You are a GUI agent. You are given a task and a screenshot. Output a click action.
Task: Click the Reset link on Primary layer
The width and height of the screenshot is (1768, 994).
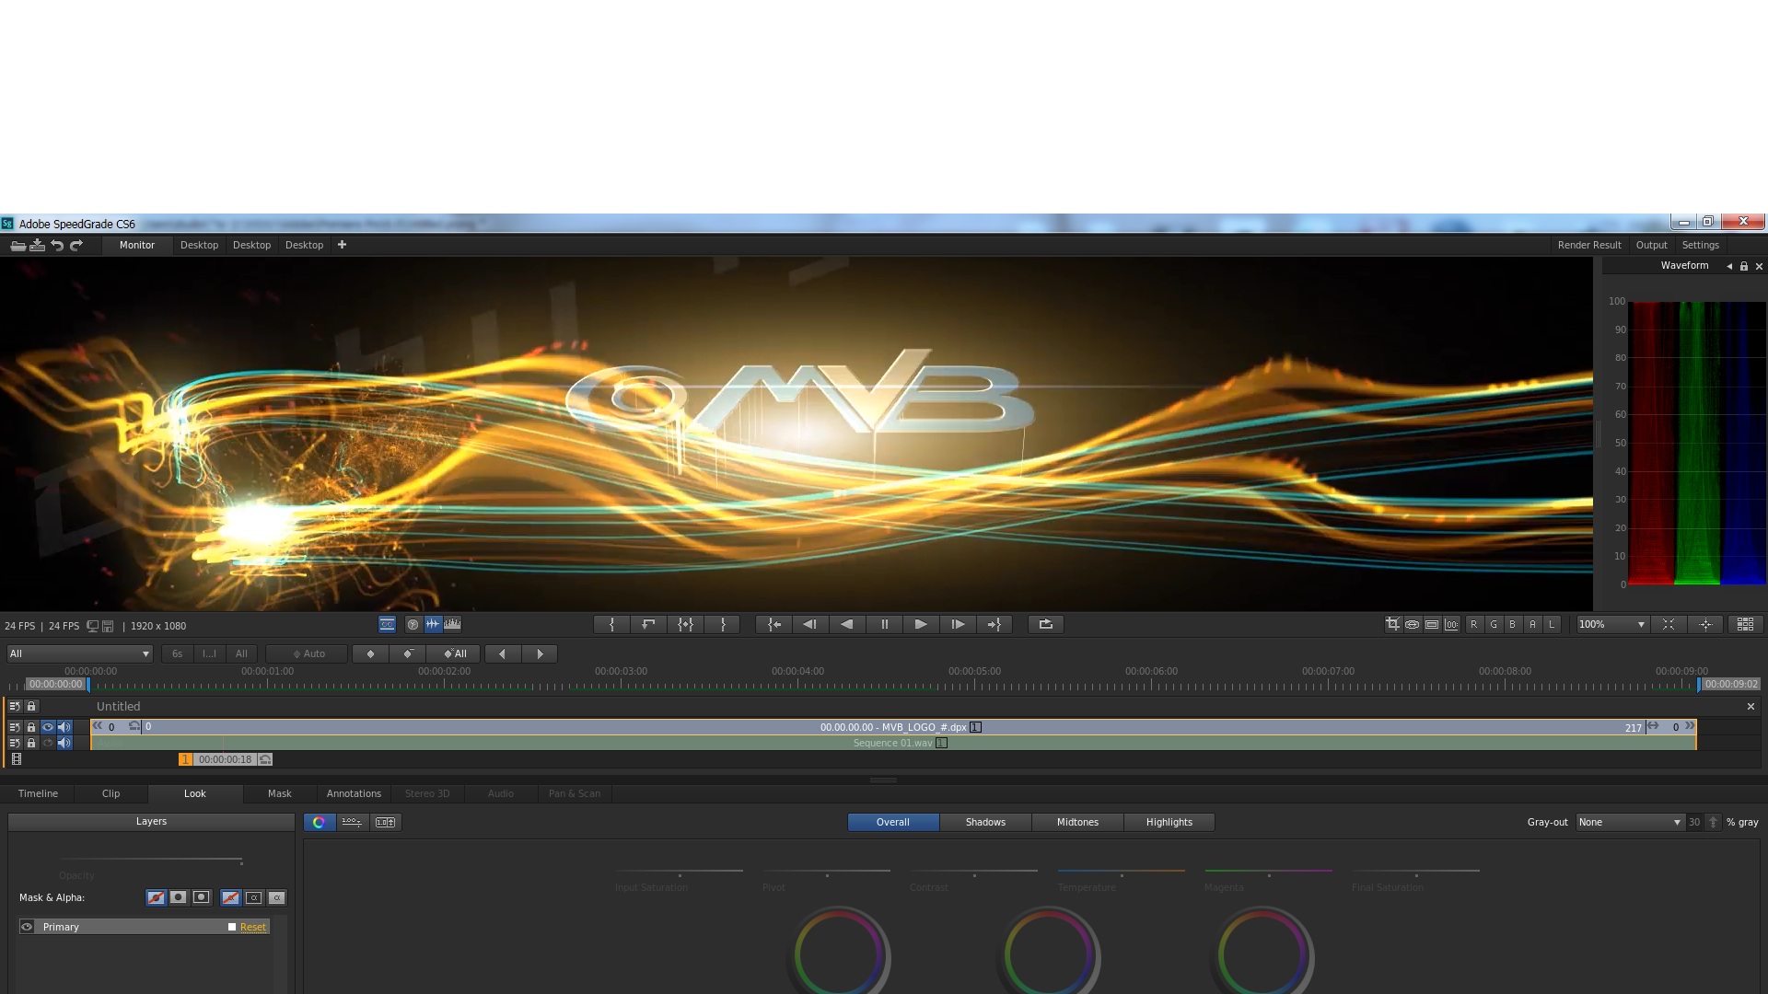point(252,927)
